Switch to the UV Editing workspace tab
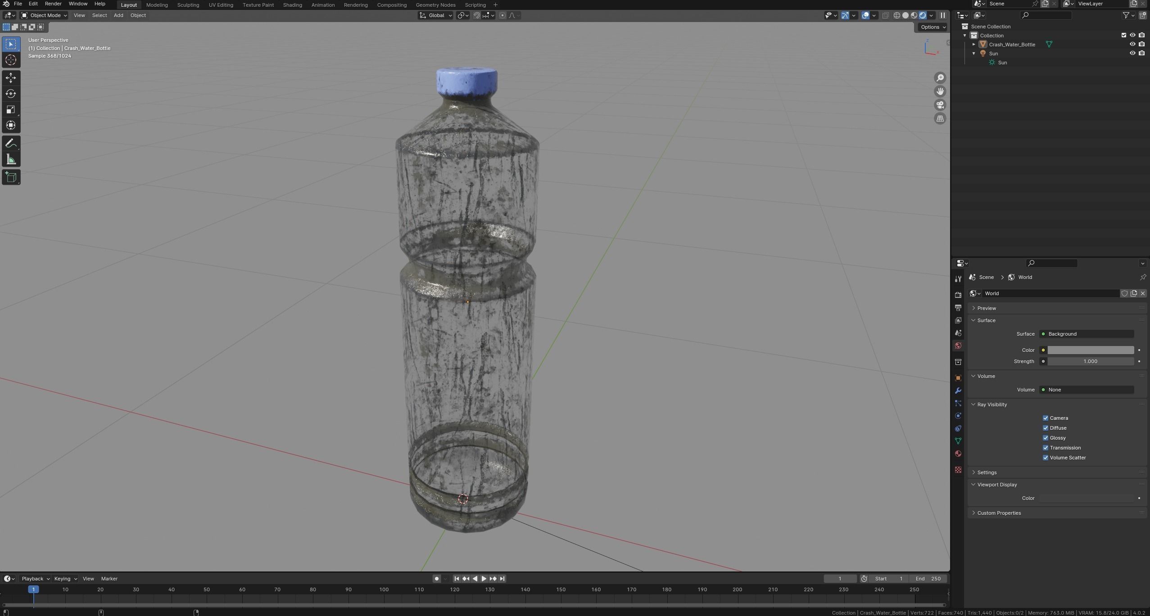 click(x=221, y=5)
